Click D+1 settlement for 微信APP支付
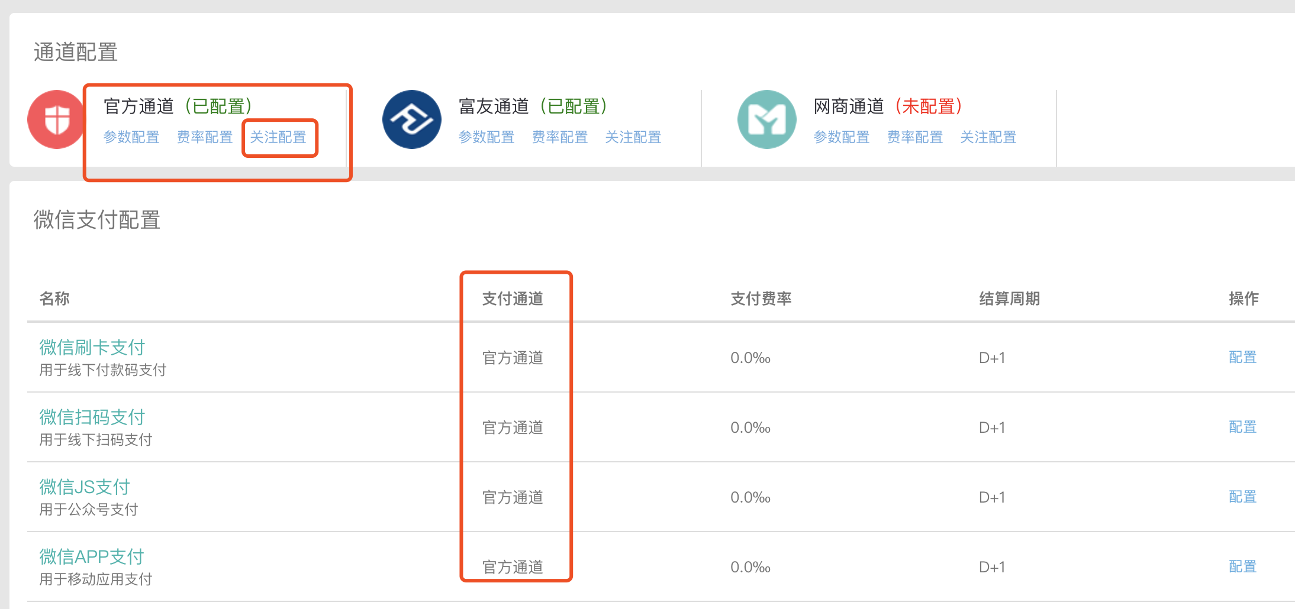 pos(992,567)
